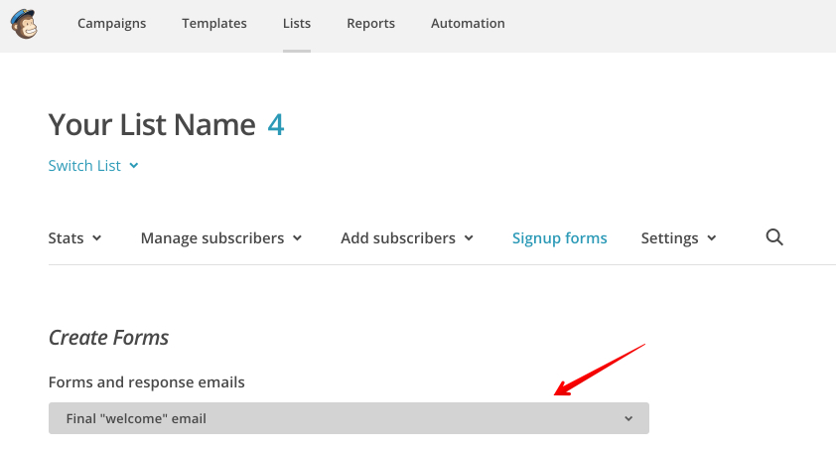Open the Manage subscribers dropdown
Image resolution: width=836 pixels, height=454 pixels.
tap(221, 238)
